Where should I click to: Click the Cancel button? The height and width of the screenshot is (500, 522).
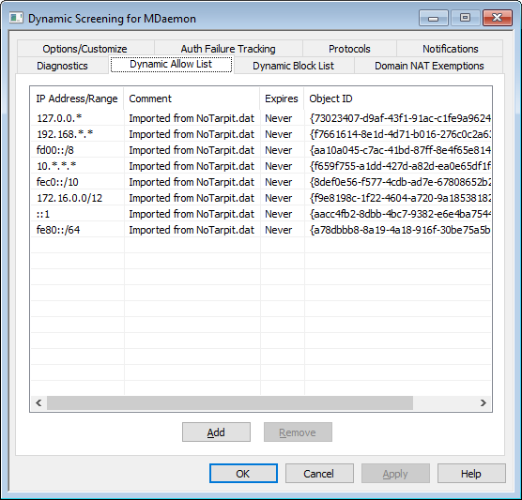(319, 474)
